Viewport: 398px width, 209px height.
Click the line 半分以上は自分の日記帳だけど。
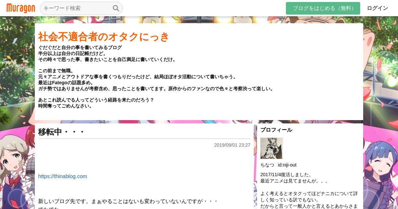(x=72, y=53)
